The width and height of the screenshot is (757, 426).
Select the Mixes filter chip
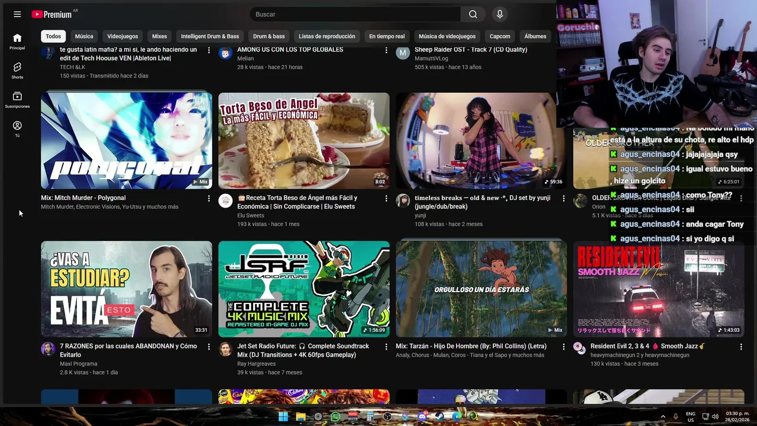pyautogui.click(x=160, y=36)
